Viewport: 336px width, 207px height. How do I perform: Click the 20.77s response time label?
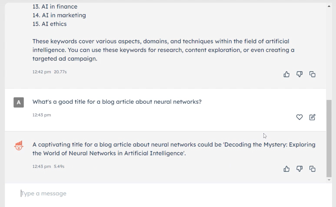(x=60, y=72)
